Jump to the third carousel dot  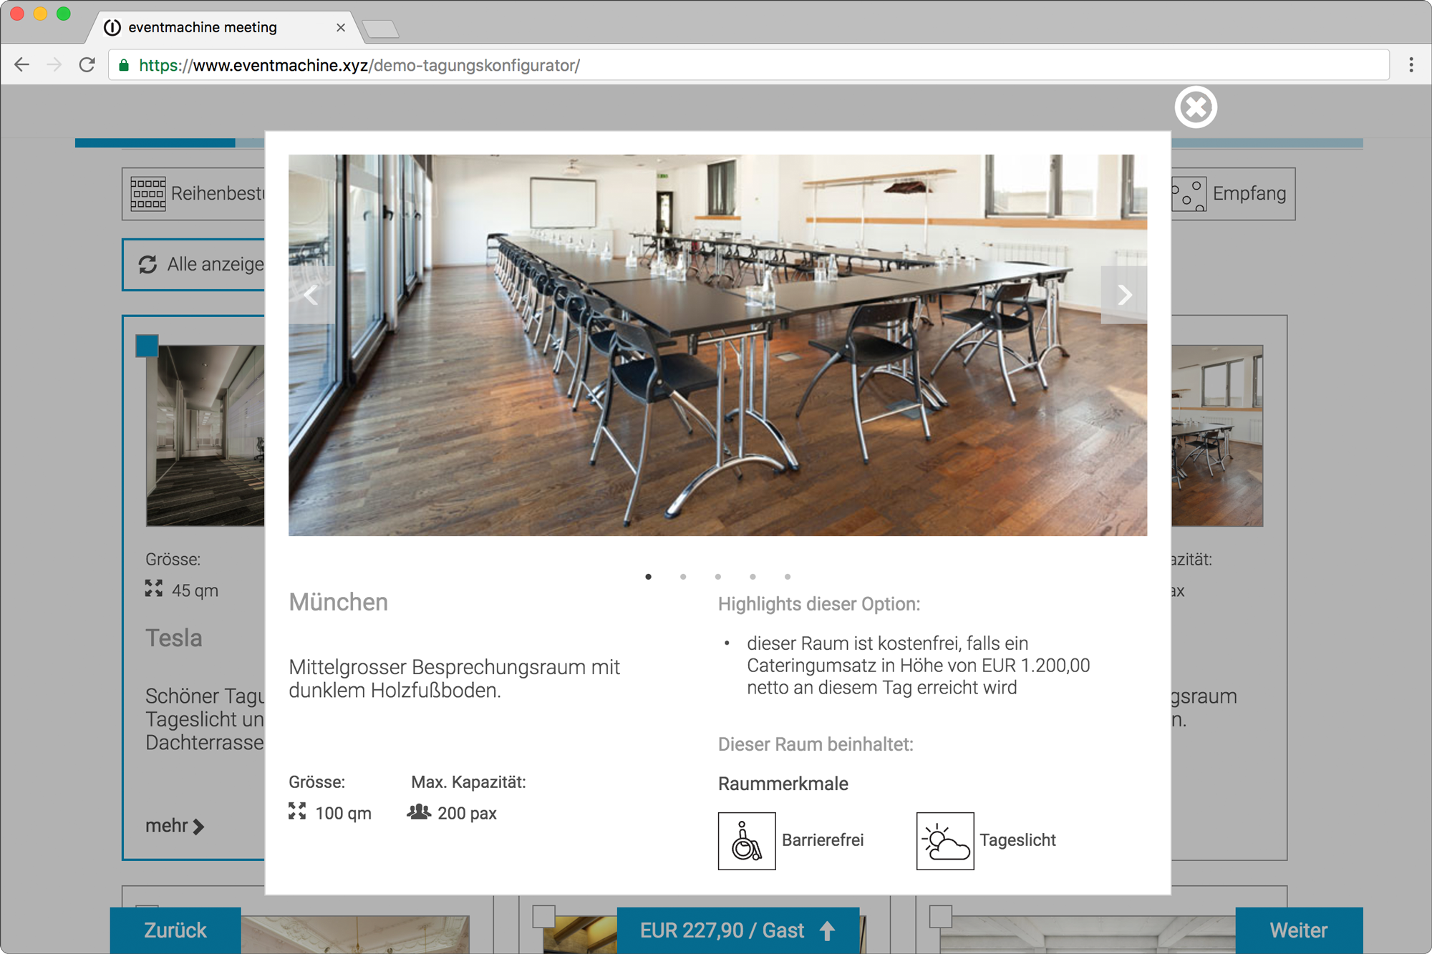tap(717, 577)
